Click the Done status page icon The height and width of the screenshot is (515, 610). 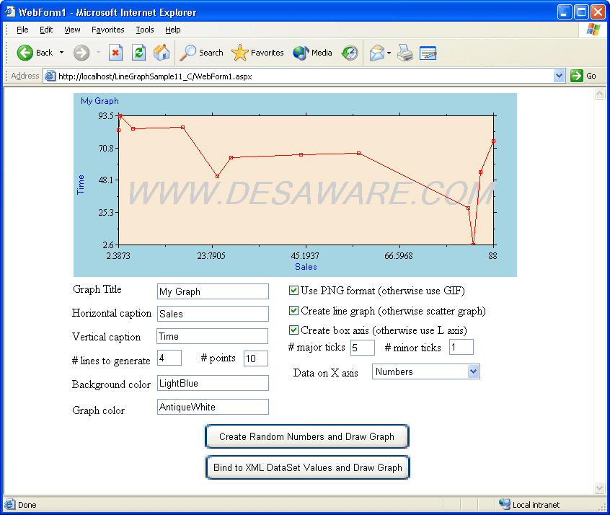pyautogui.click(x=10, y=504)
